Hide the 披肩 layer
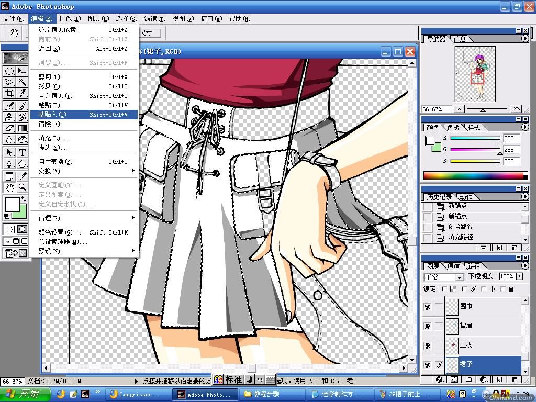 coord(427,327)
